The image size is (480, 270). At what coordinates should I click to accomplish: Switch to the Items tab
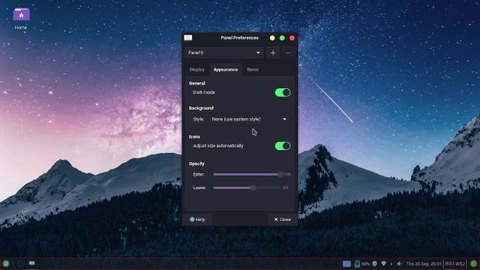pos(253,70)
